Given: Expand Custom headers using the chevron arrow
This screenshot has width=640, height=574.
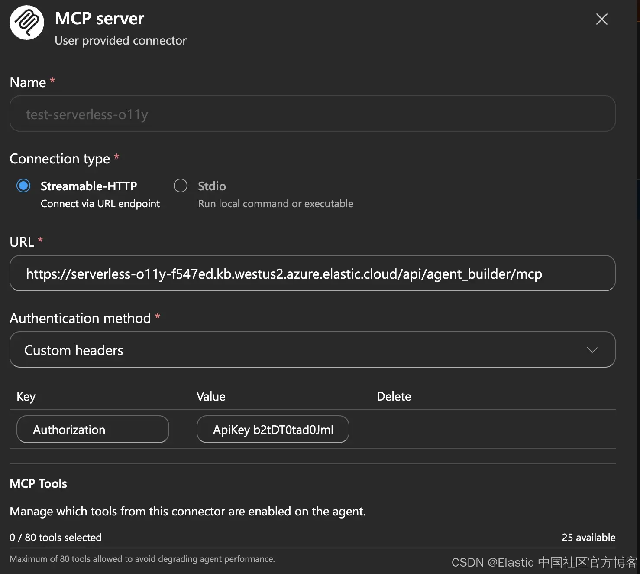Looking at the screenshot, I should click(592, 350).
